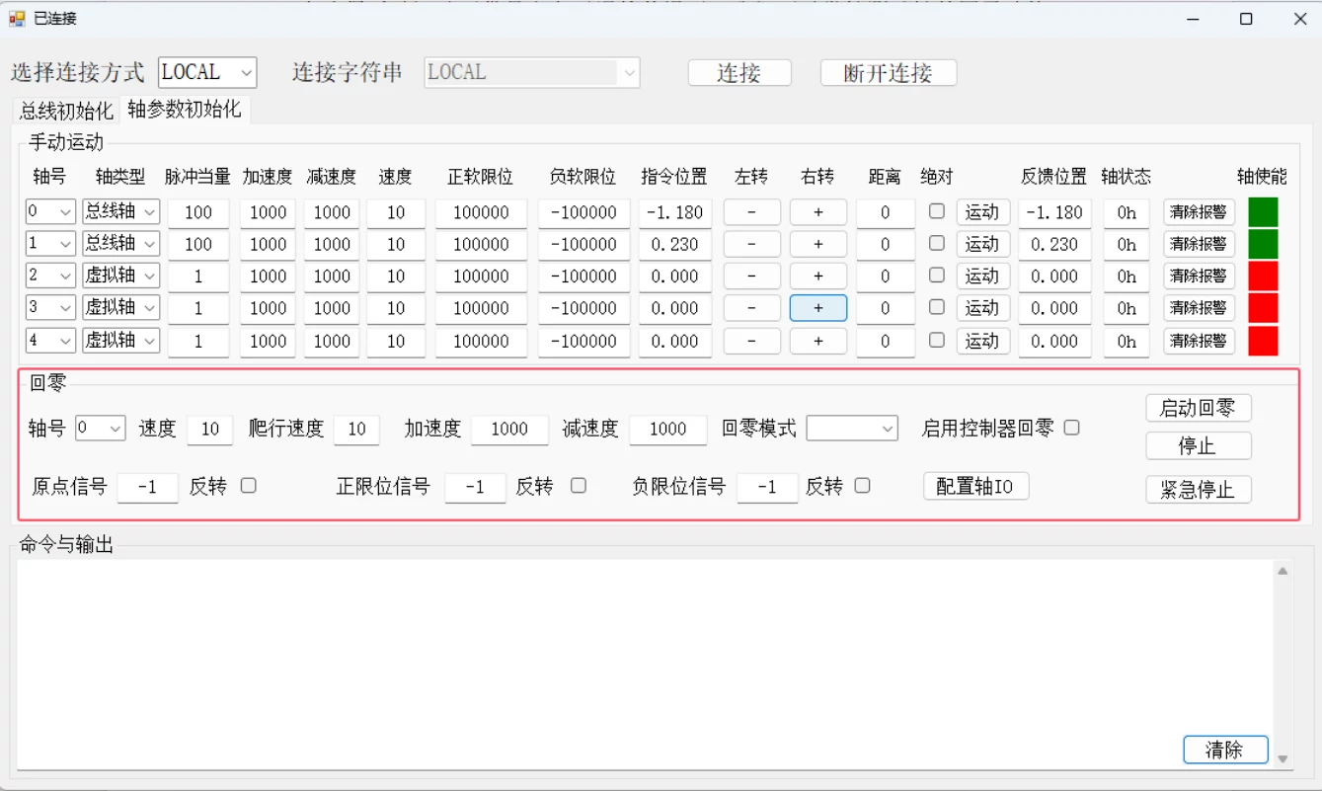Click 运动 button for axis 0

click(982, 211)
